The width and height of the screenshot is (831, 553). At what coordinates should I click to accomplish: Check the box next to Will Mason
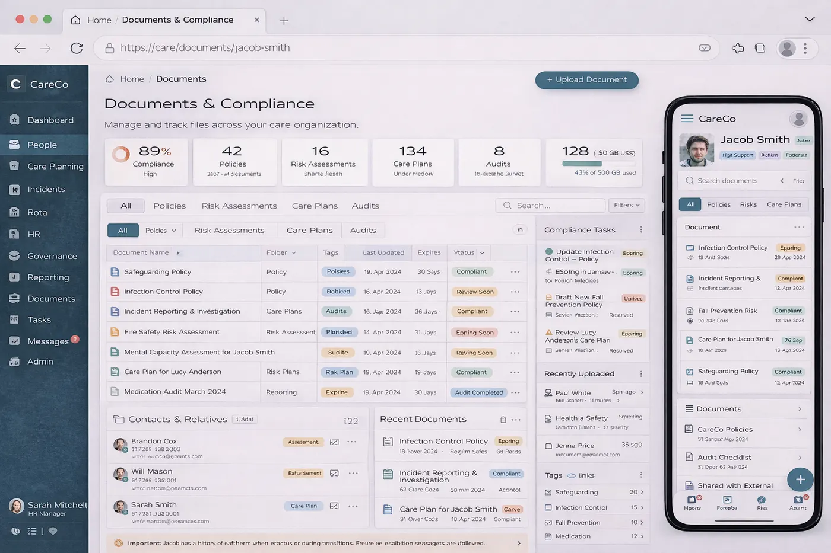pyautogui.click(x=335, y=473)
